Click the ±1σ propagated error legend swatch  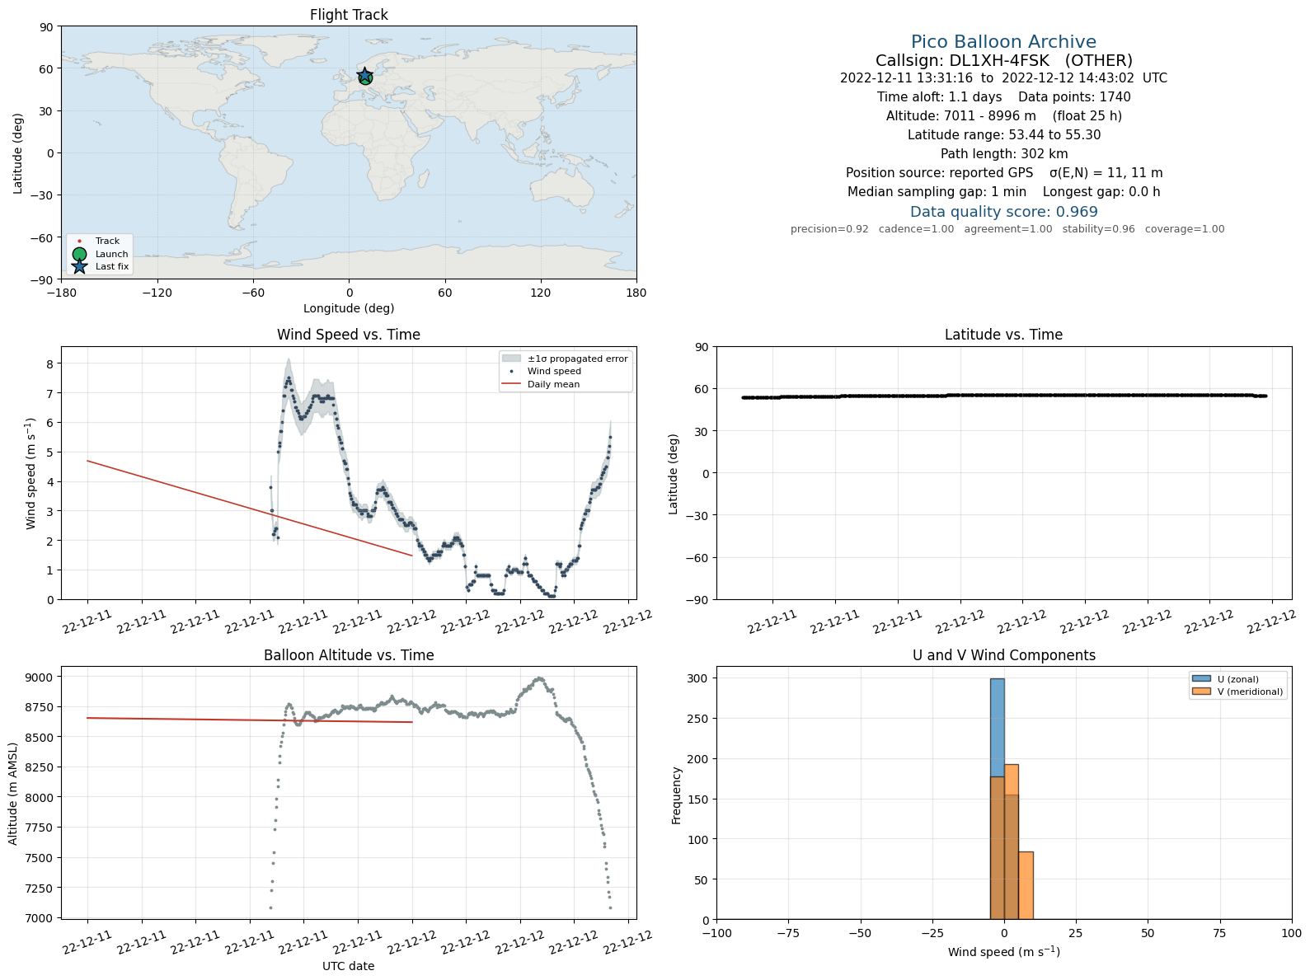(x=511, y=359)
